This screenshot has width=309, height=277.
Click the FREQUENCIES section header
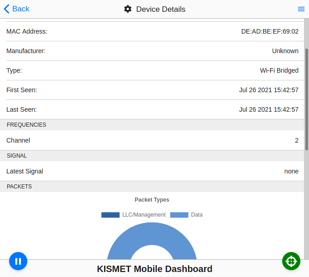pos(152,125)
